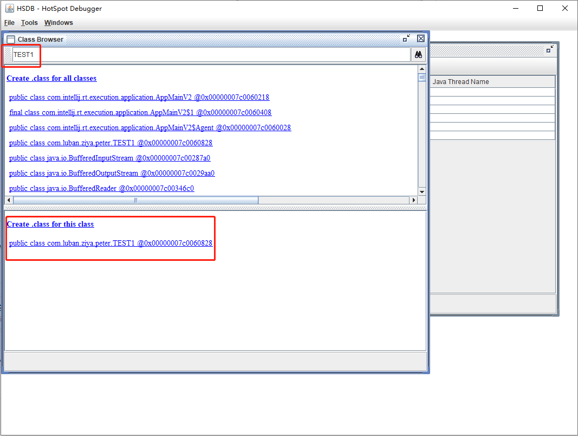Maximize the background Java Threads frame
This screenshot has height=436, width=578.
pos(550,49)
